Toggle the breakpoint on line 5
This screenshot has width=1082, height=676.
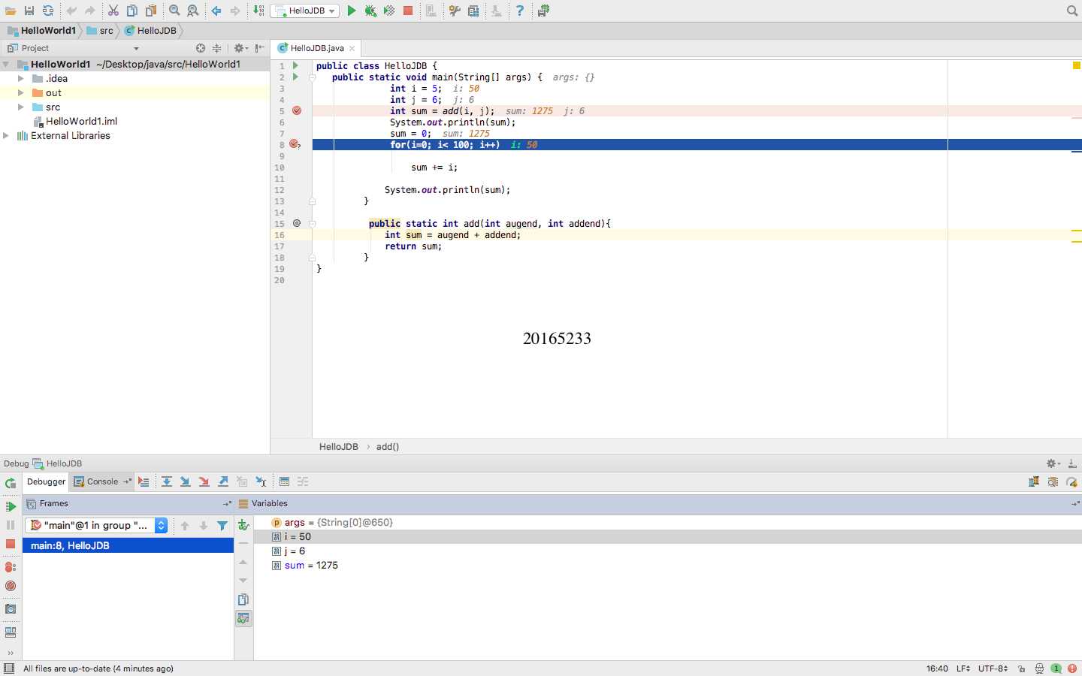pos(297,110)
